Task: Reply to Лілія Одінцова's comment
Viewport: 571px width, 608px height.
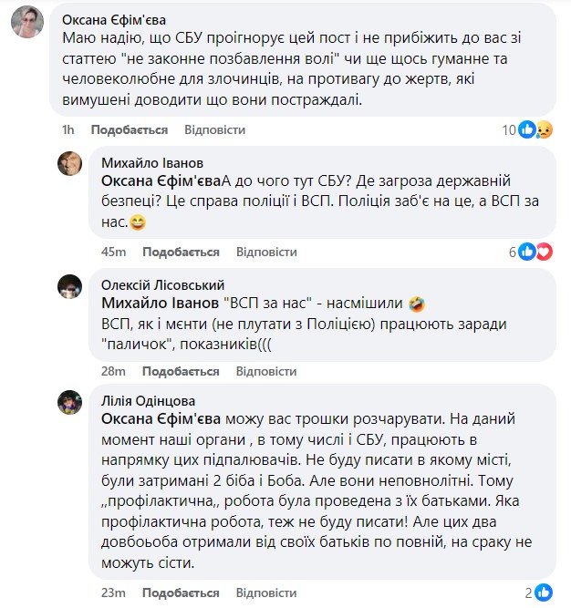Action: click(x=266, y=593)
